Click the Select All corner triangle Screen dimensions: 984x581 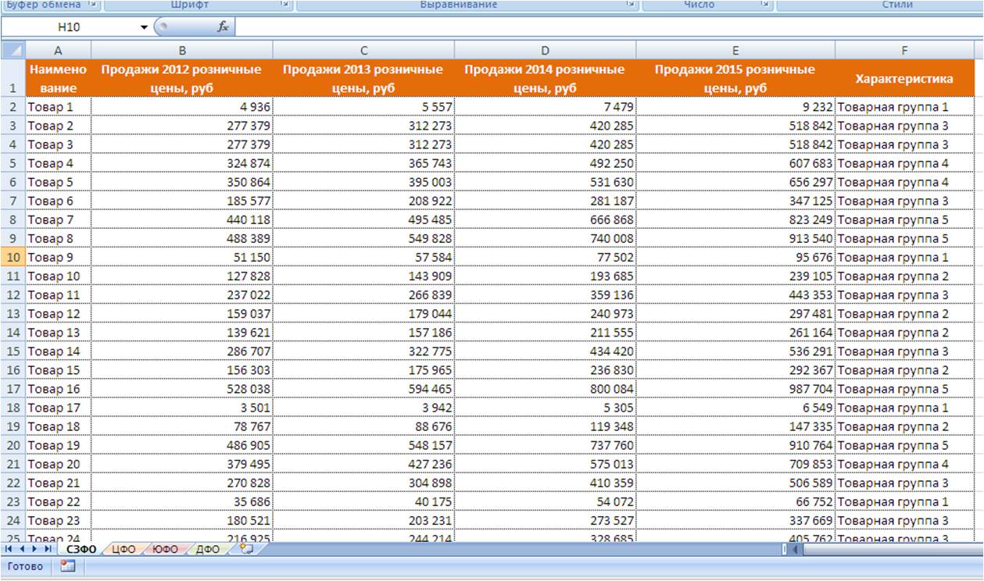tap(13, 50)
